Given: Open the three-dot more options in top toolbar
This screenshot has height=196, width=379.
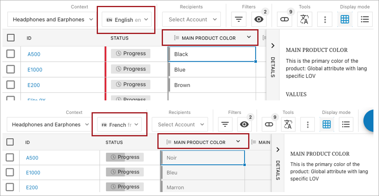Looking at the screenshot, I should tap(325, 19).
